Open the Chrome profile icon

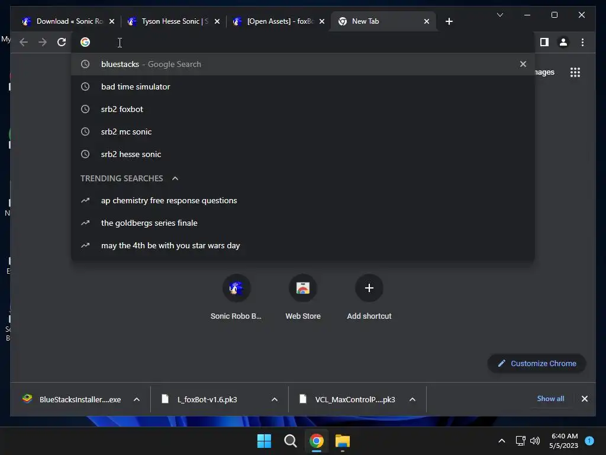click(x=563, y=42)
